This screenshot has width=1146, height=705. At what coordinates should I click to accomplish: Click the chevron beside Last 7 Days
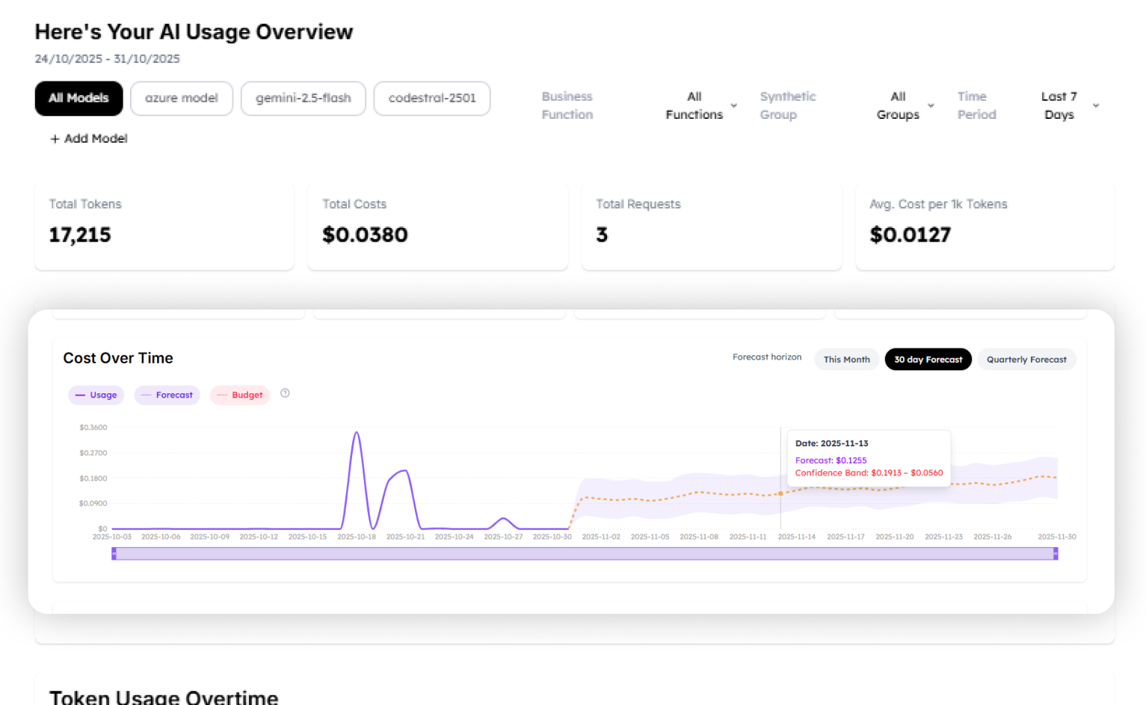(x=1096, y=105)
